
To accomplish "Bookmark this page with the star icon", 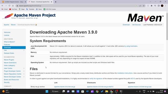I will pyautogui.click(x=144, y=6).
